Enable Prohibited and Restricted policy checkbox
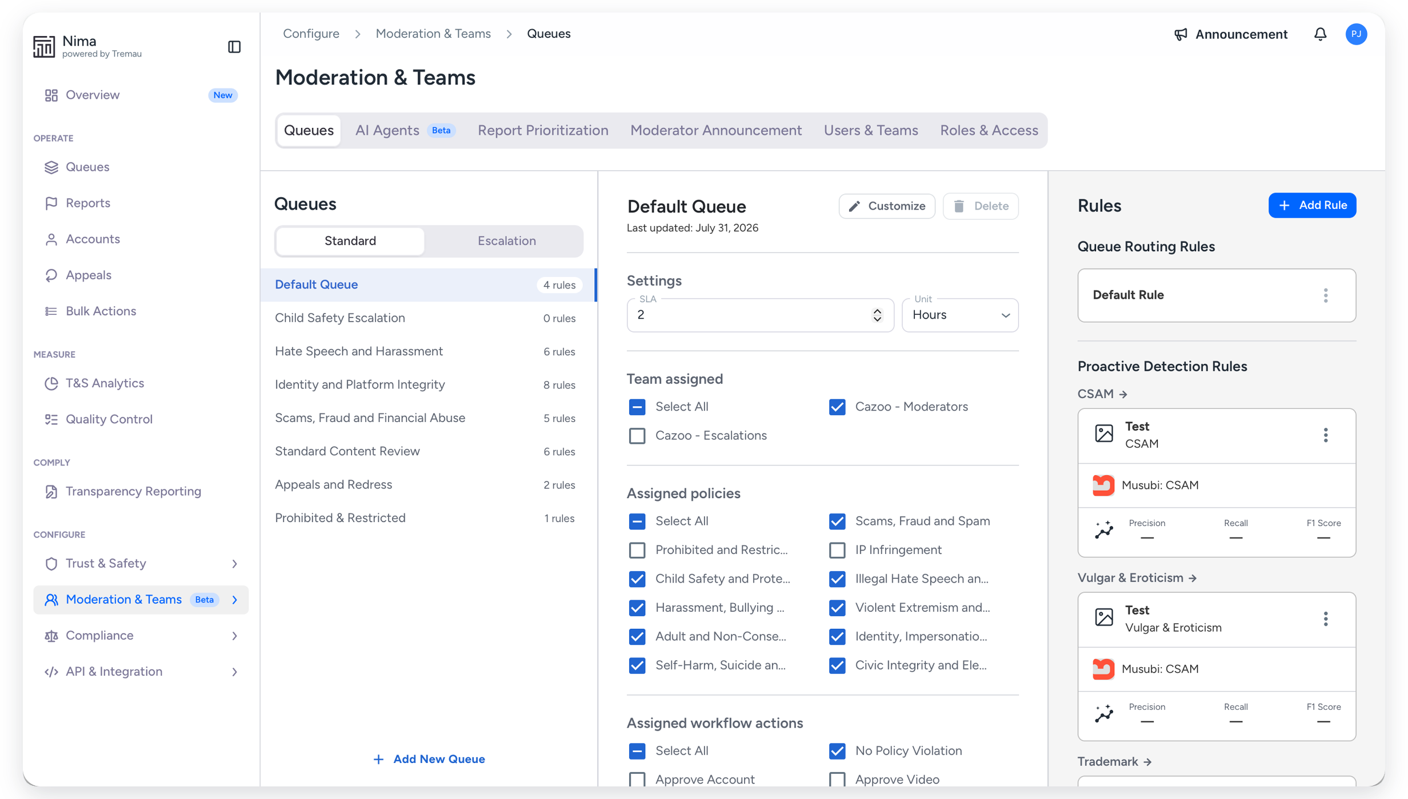1408x799 pixels. point(637,550)
